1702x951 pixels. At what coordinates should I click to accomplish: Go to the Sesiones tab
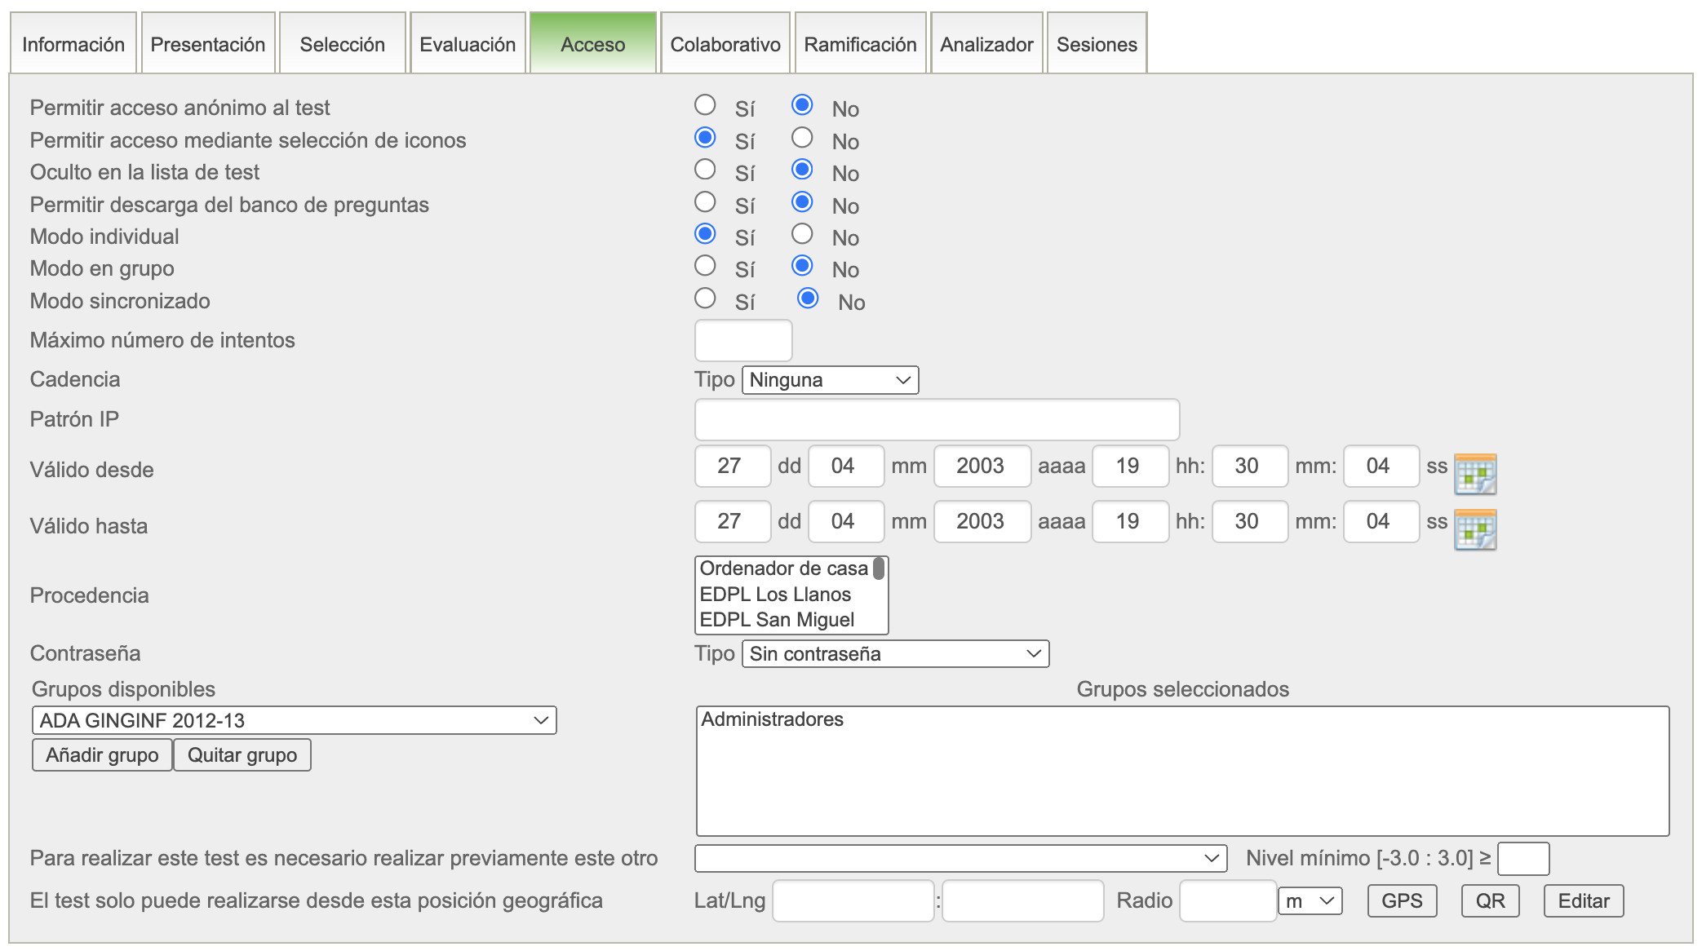click(x=1096, y=44)
